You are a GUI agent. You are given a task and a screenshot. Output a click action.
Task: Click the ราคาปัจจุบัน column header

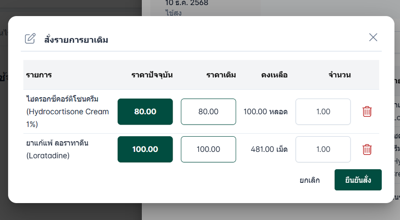tap(152, 75)
